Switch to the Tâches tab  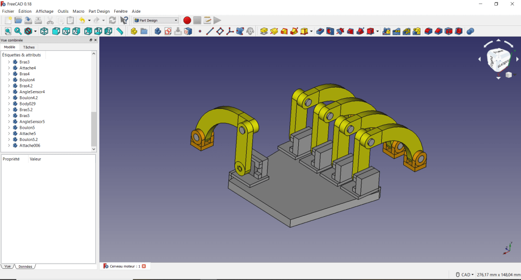29,47
